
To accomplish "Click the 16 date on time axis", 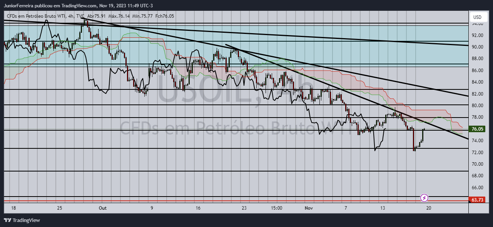I will pos(198,208).
